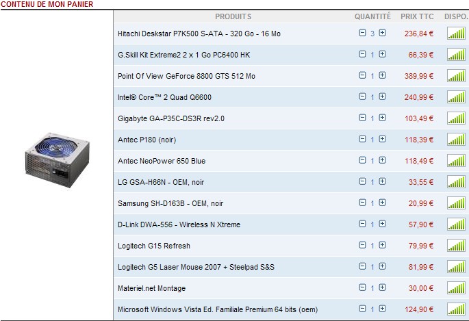Open Antec P180 (noir) product link

[147, 140]
